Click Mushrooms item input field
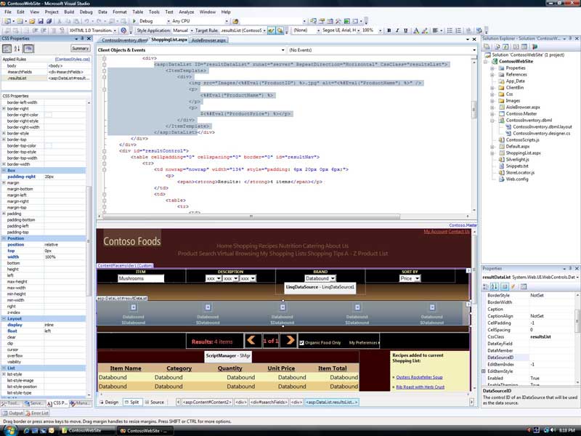This screenshot has height=436, width=581. click(141, 278)
